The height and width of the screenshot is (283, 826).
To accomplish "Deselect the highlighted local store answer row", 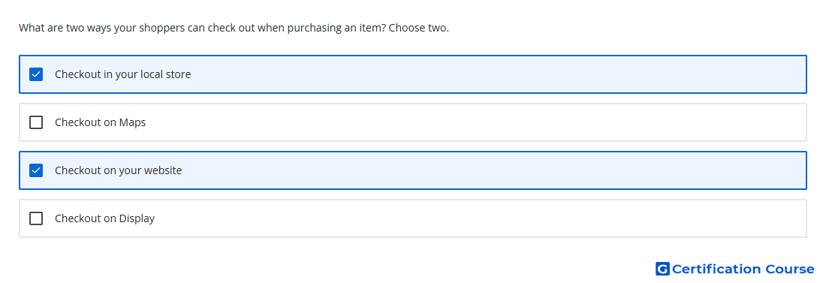I will pos(413,74).
